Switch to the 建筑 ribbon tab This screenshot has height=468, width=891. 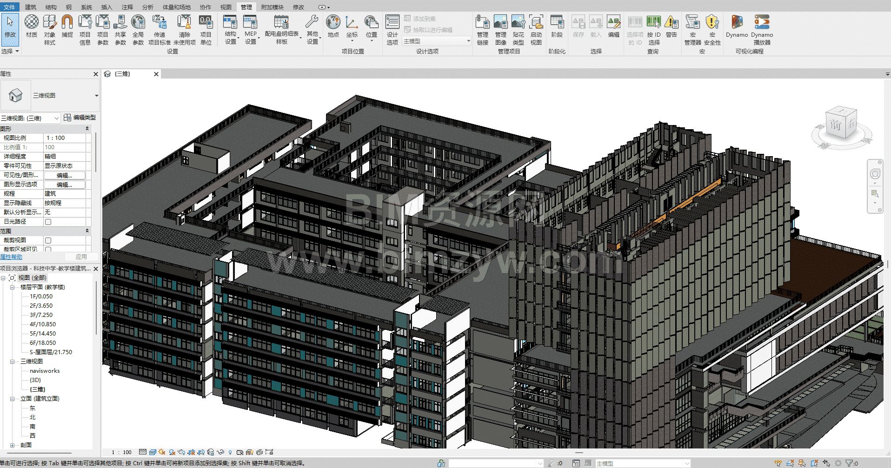(31, 7)
